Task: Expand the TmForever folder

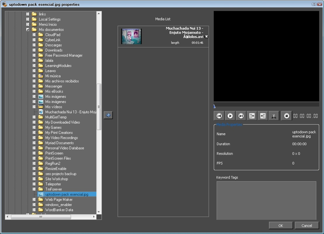Action: click(x=34, y=189)
